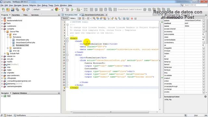Click the Stop Macro Recording icon
208x117 pixels.
click(136, 19)
